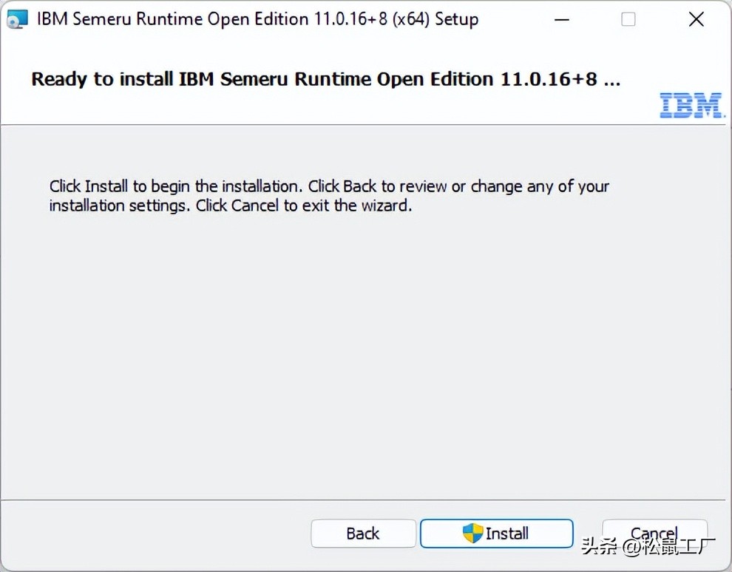Click the maximize button of the setup window
Image resolution: width=732 pixels, height=572 pixels.
(x=628, y=19)
